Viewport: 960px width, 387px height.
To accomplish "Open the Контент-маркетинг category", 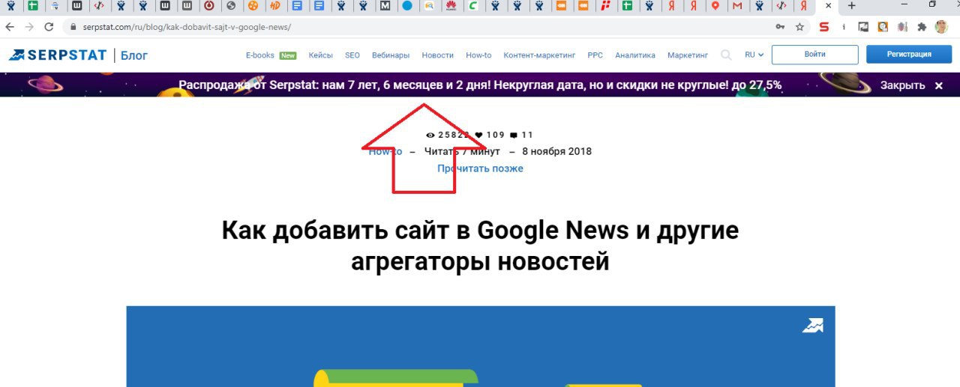I will coord(539,55).
